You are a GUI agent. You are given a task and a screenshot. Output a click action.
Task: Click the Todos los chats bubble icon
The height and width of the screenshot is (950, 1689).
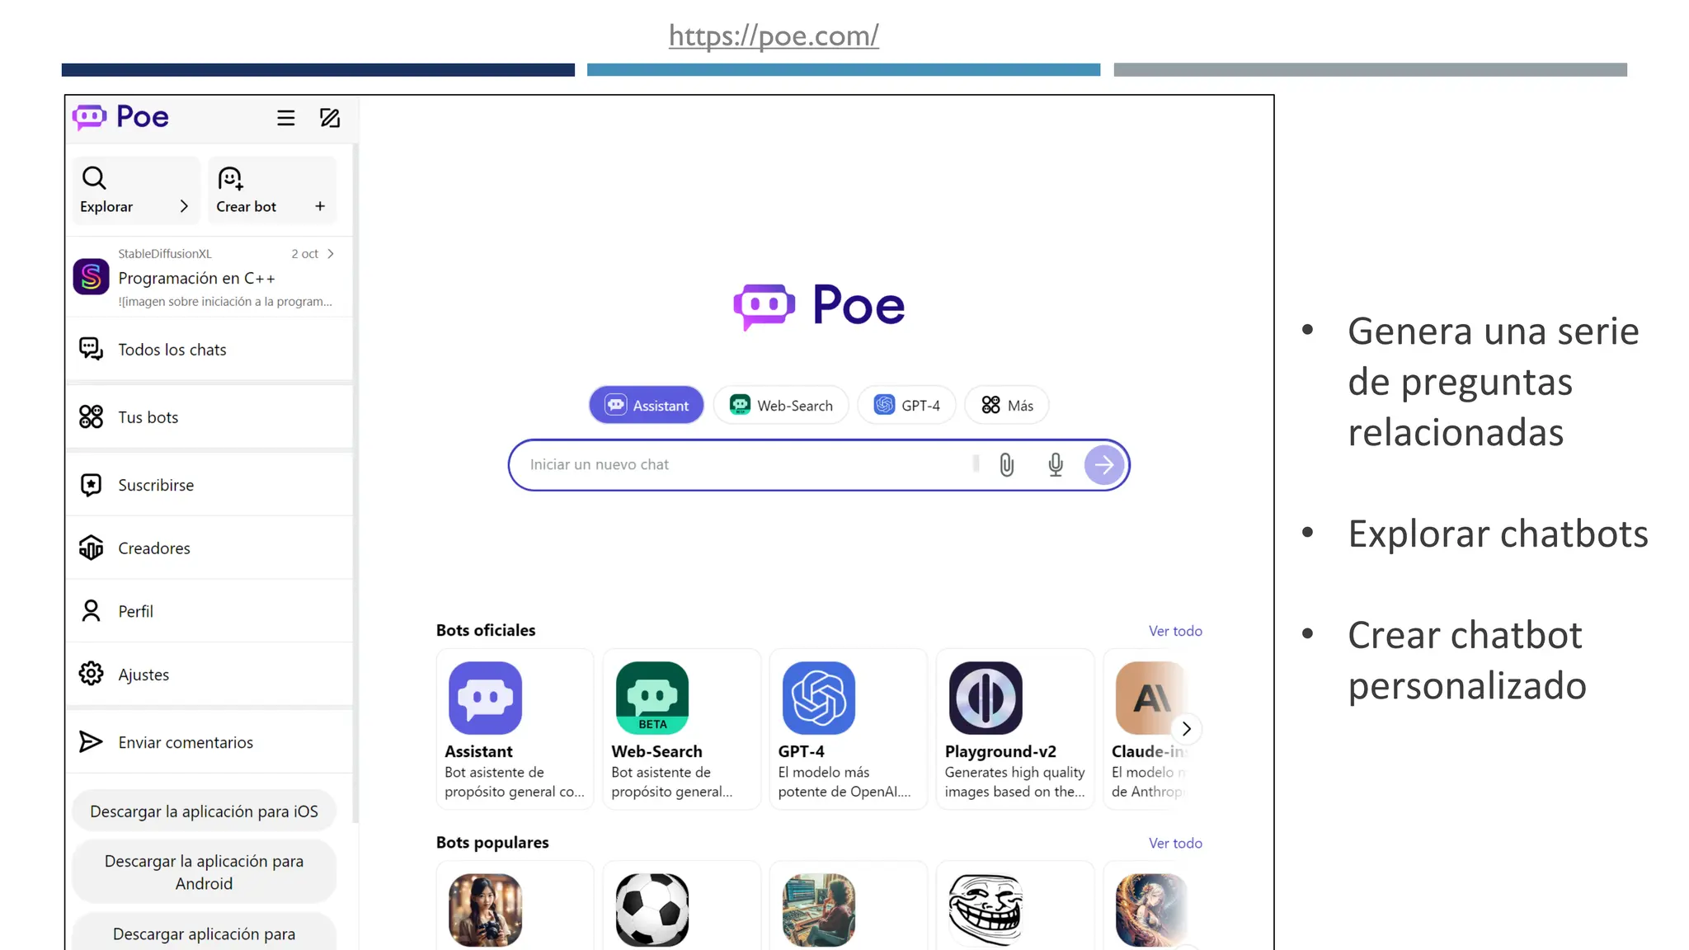pos(91,349)
